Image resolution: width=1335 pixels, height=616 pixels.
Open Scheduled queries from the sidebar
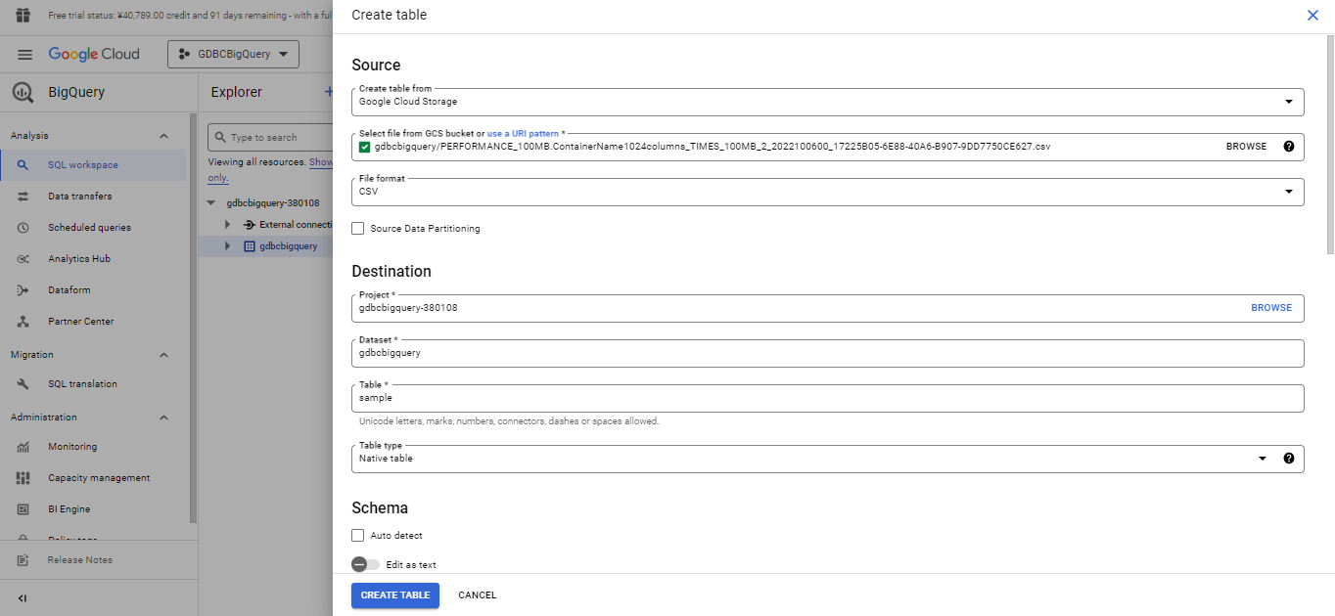[x=89, y=228]
